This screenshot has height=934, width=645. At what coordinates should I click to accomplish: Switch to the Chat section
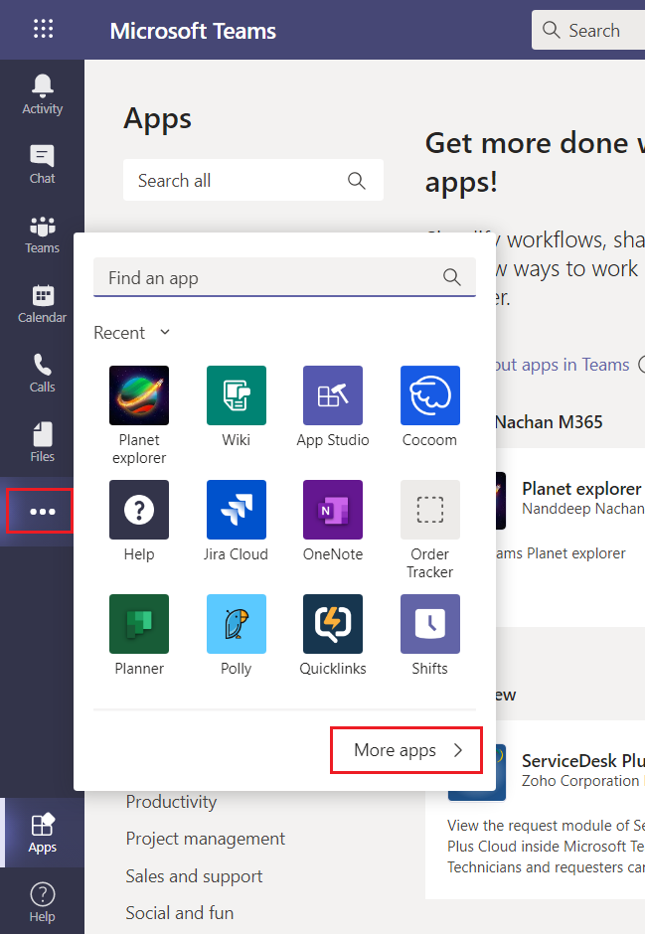coord(42,165)
